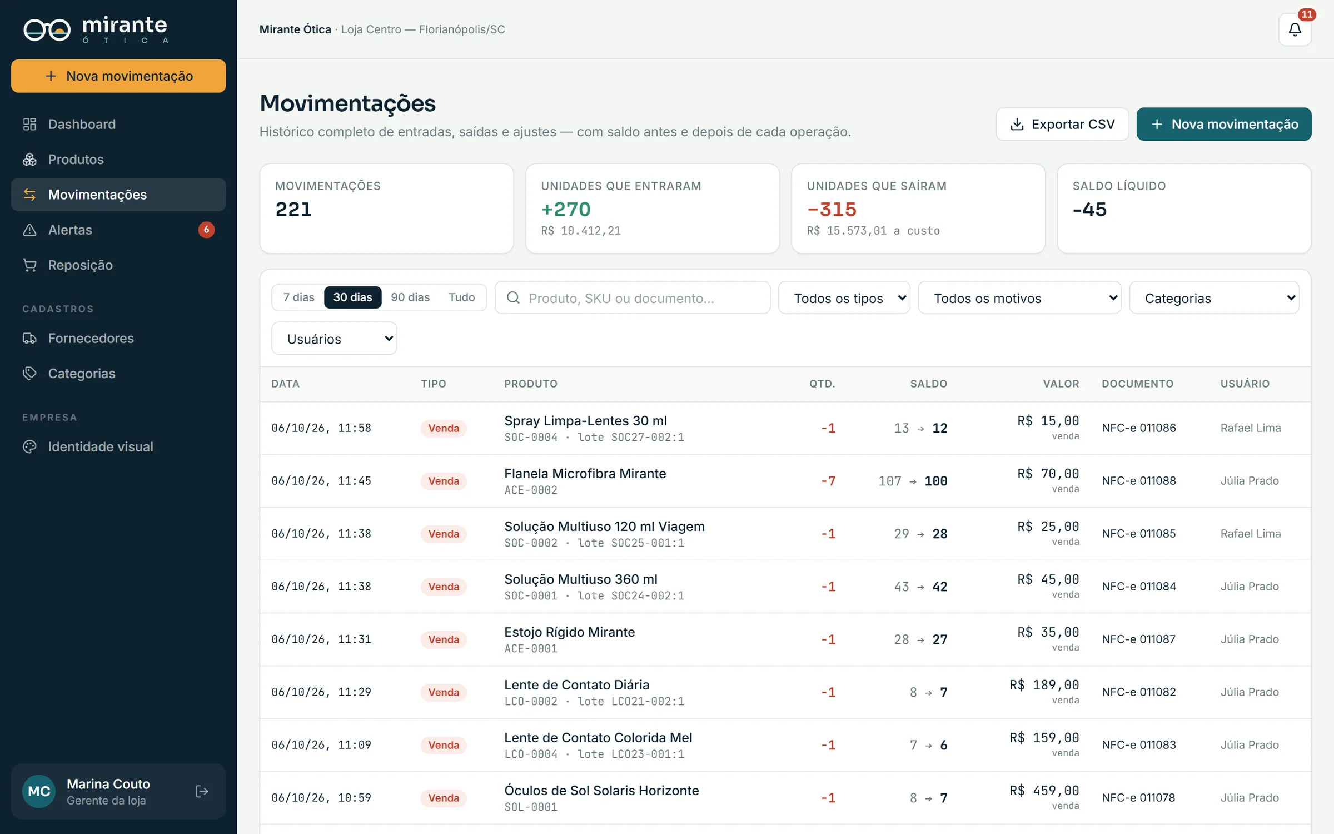Select the 30 dias period filter
1334x834 pixels.
pyautogui.click(x=352, y=297)
